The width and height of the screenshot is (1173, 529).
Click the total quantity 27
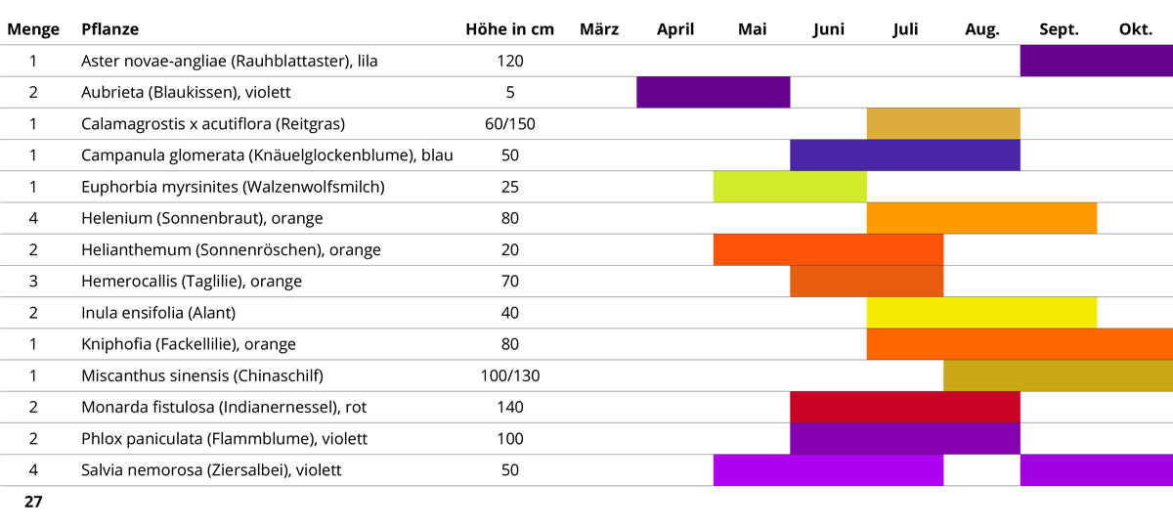pyautogui.click(x=33, y=504)
